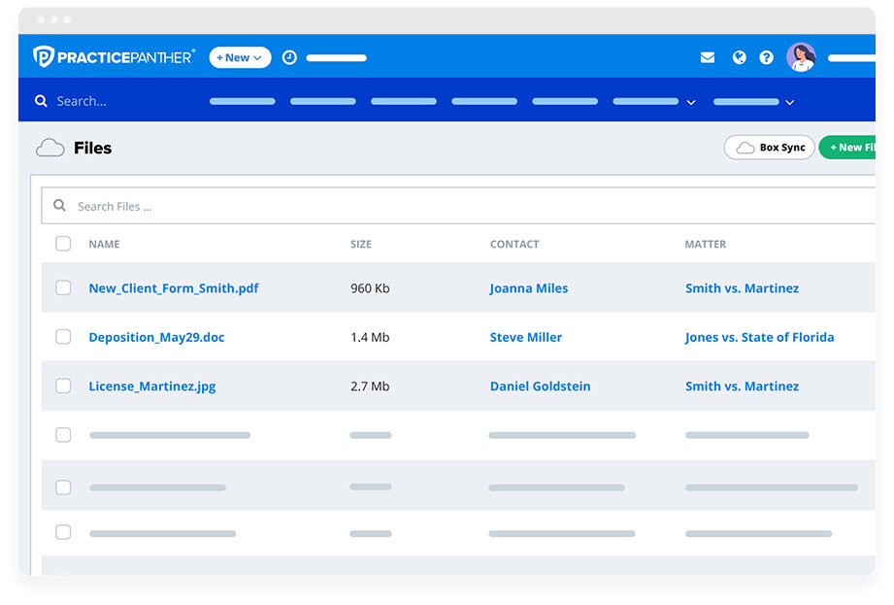894x605 pixels.
Task: Open the account menu via the profile avatar
Action: (x=801, y=56)
